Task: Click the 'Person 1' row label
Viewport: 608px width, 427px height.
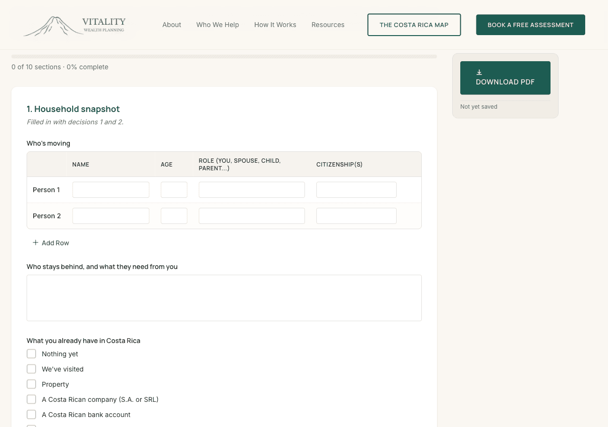Action: point(46,190)
